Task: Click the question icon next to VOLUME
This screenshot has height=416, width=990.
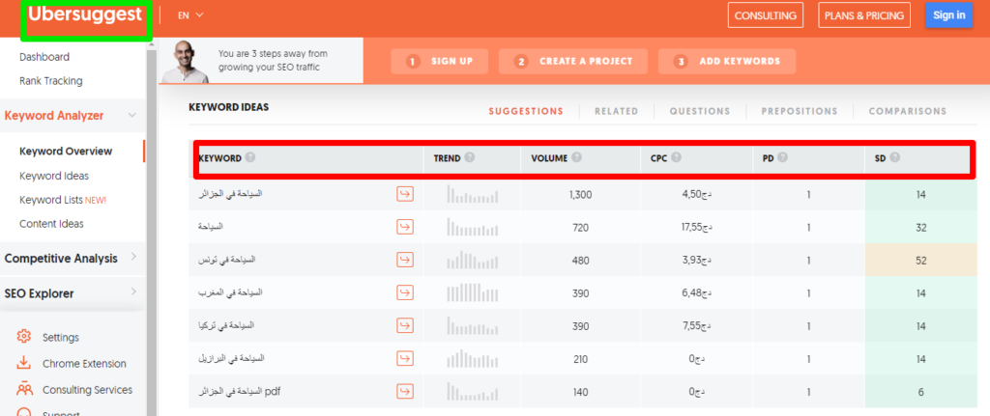Action: (x=577, y=157)
